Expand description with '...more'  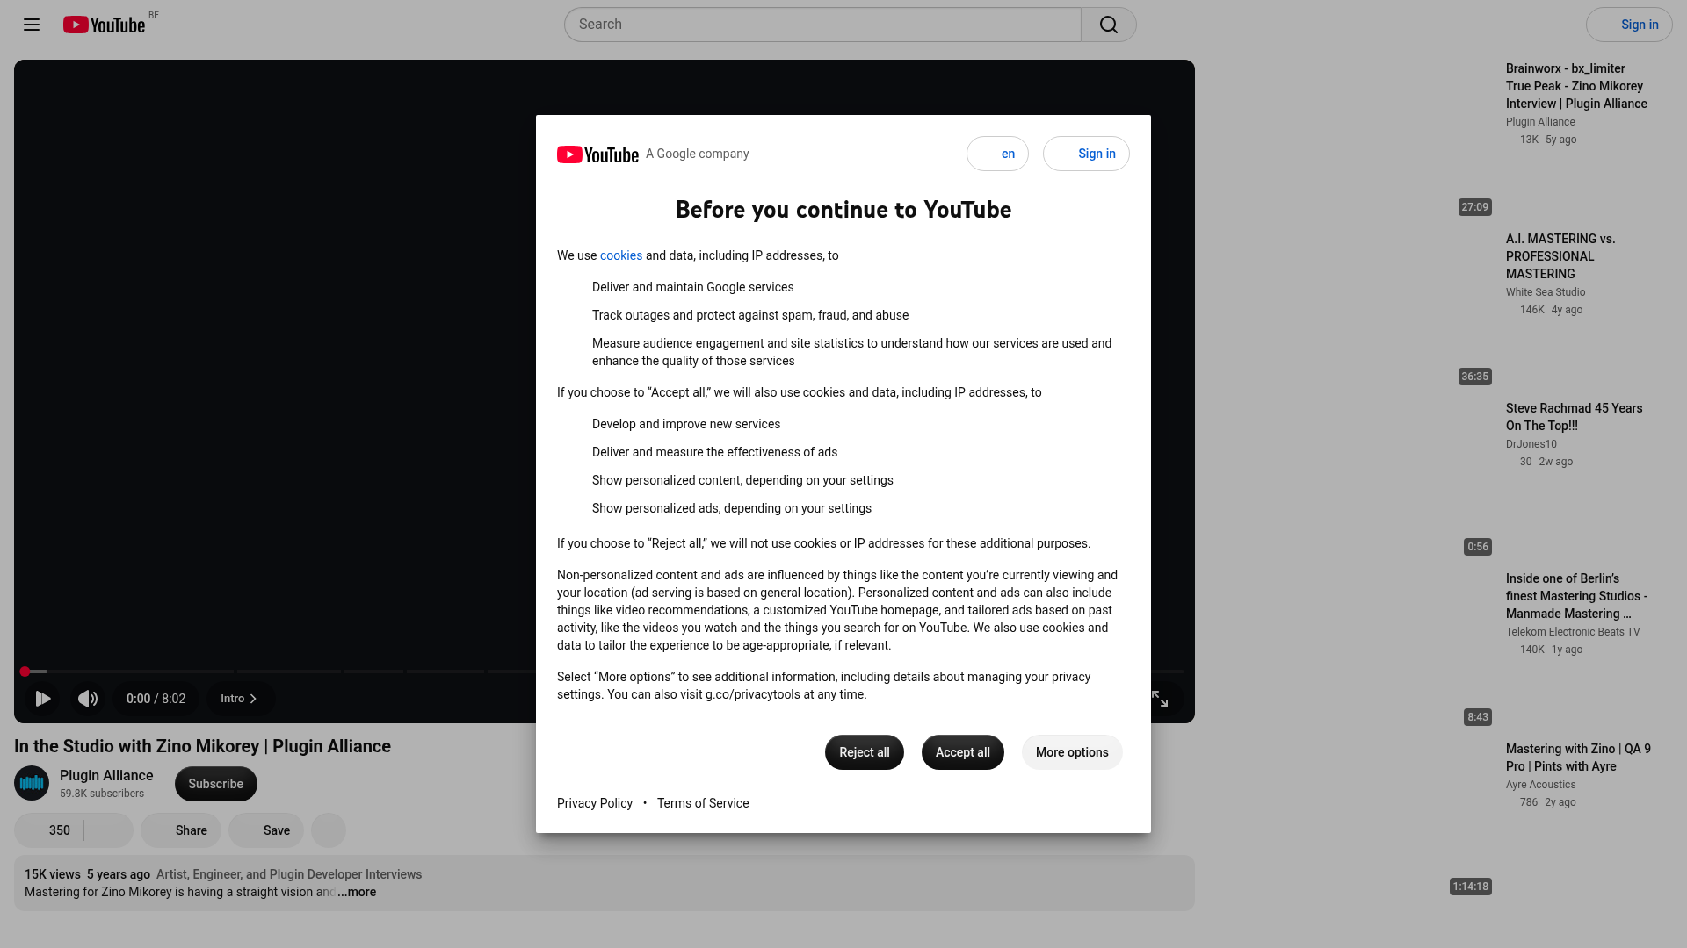pos(357,892)
